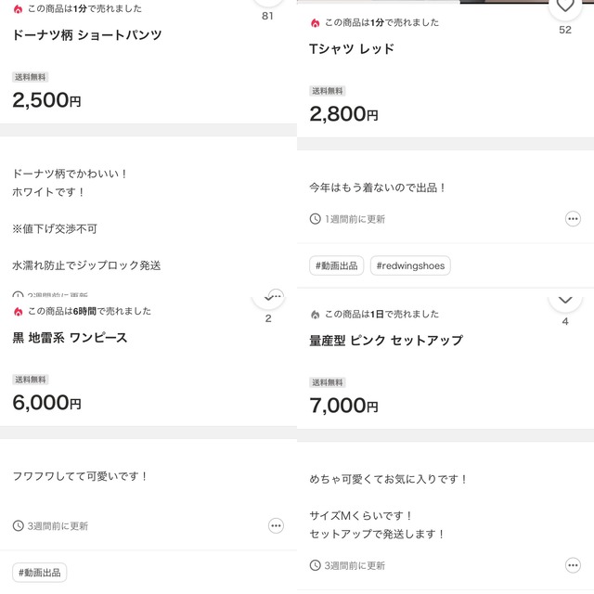Click the 送料無料 badge above 7,000円

(x=327, y=382)
